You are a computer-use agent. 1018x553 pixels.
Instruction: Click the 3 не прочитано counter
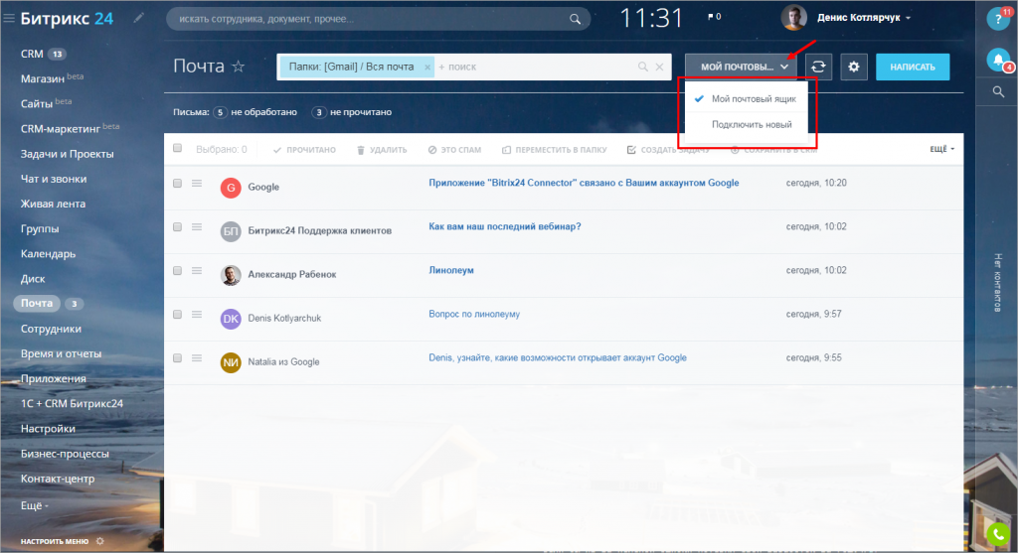[351, 112]
